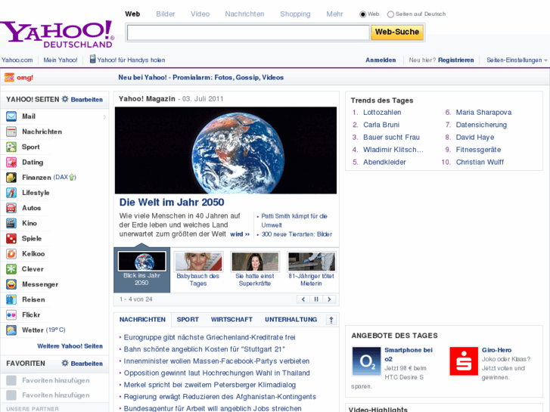Image resolution: width=550 pixels, height=412 pixels.
Task: Click the Clever asterisk icon
Action: [x=11, y=269]
